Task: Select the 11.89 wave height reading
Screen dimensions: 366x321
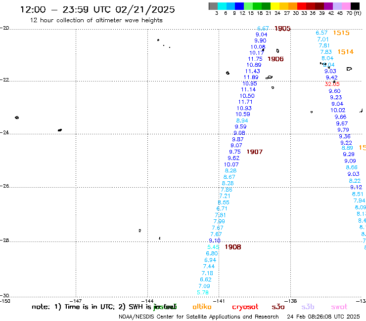Action: point(251,77)
